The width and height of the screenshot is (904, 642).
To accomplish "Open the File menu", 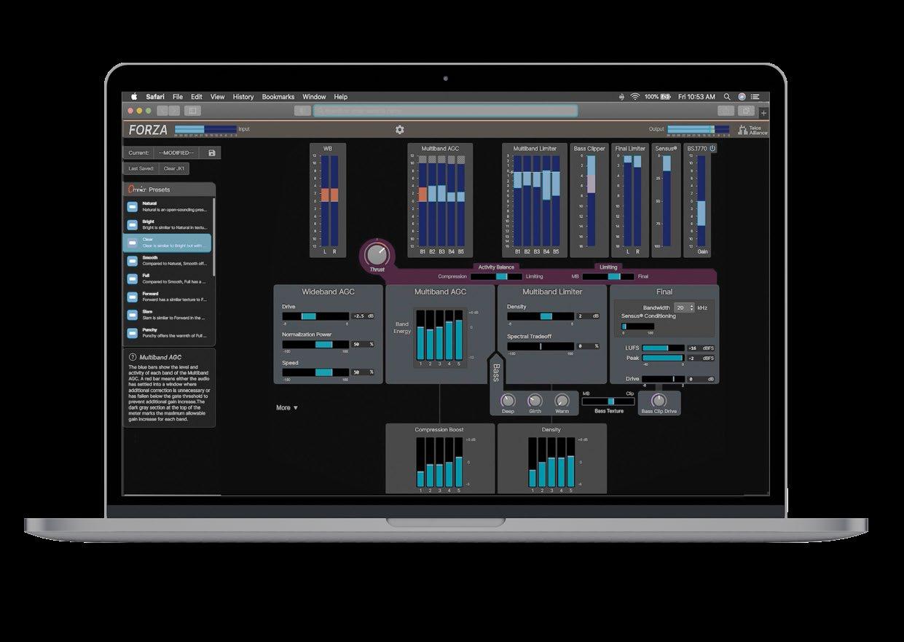I will coord(178,96).
